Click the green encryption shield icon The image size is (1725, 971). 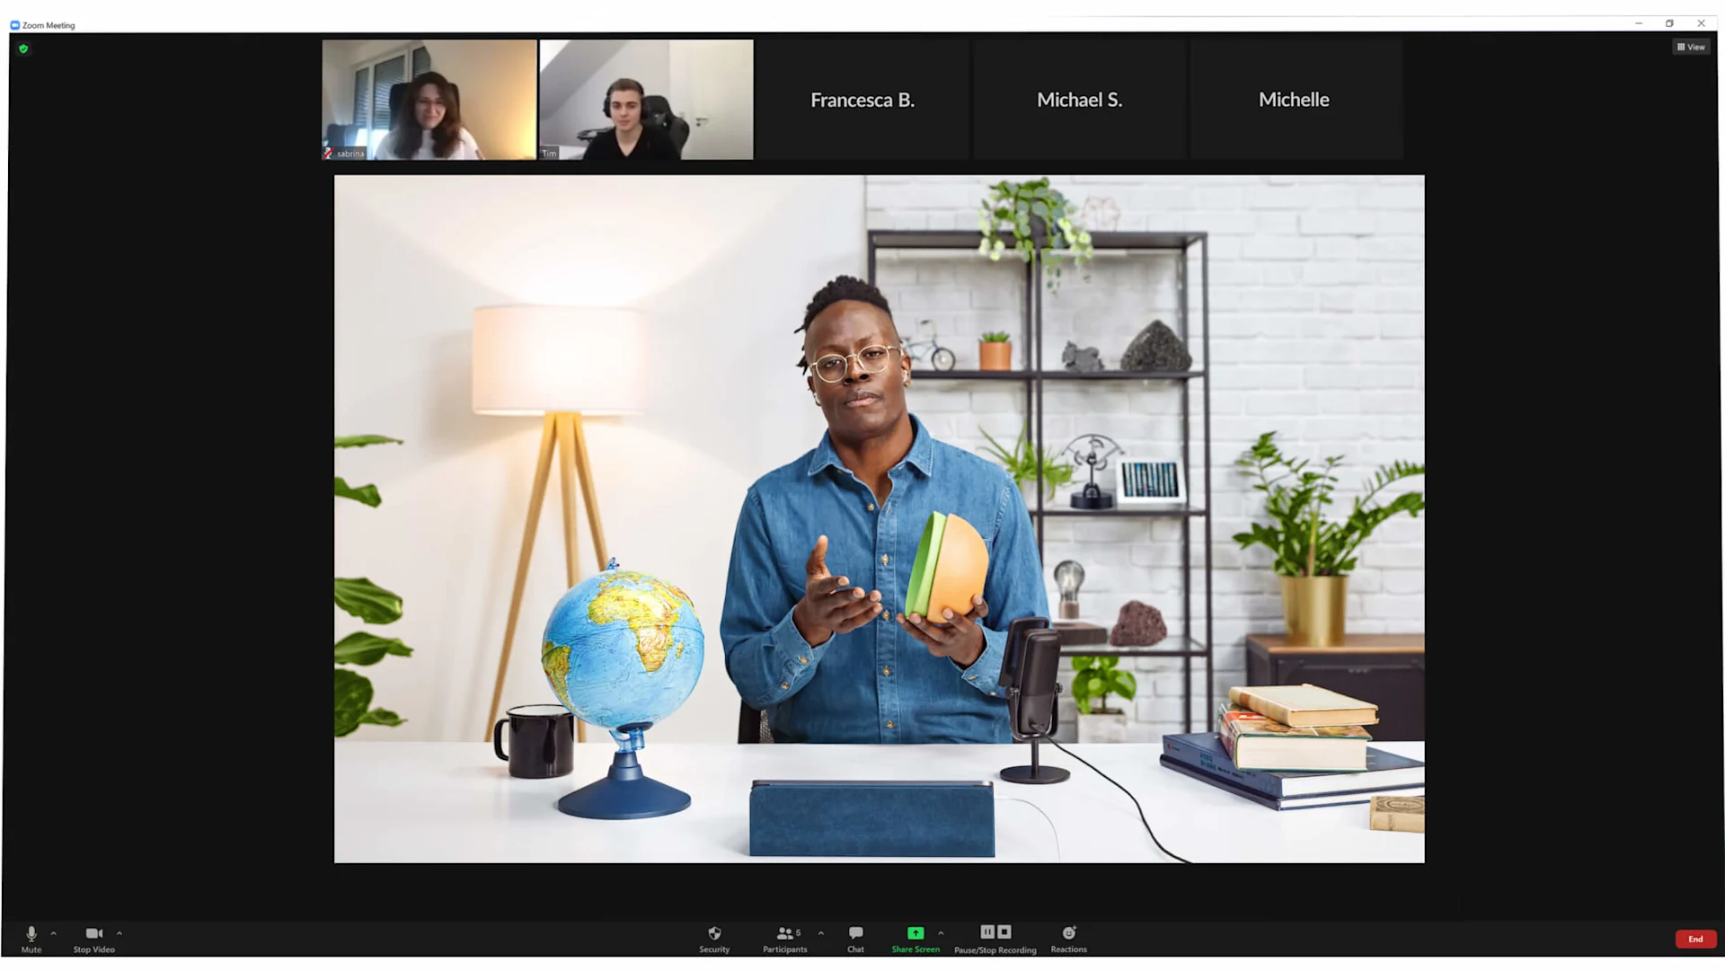coord(23,49)
